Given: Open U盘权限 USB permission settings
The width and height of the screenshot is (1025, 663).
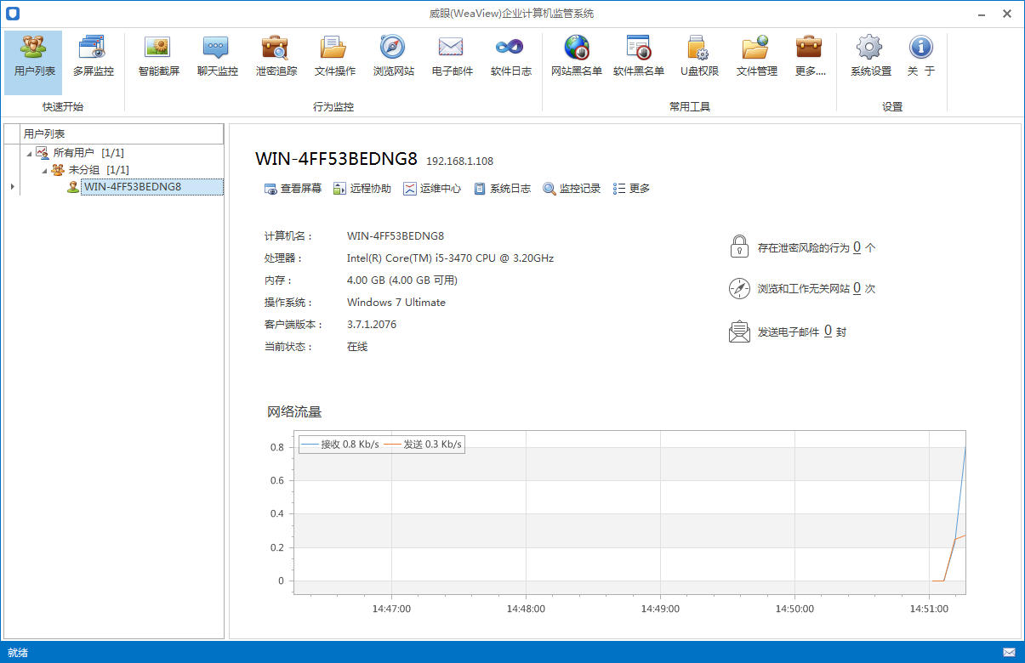Looking at the screenshot, I should (699, 56).
